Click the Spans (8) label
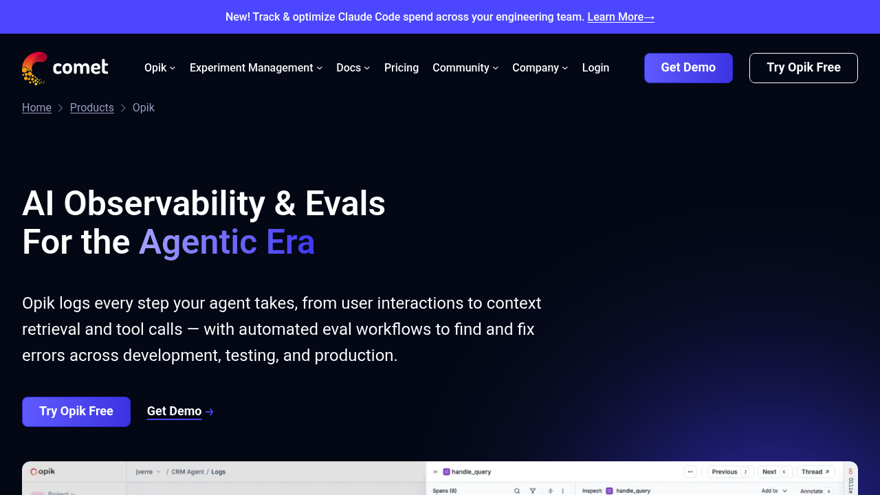Image resolution: width=880 pixels, height=495 pixels. [x=444, y=491]
